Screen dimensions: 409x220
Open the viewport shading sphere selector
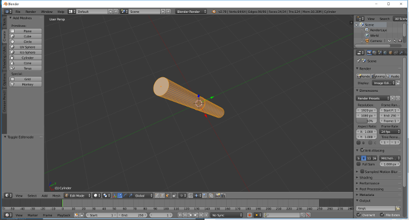click(97, 195)
